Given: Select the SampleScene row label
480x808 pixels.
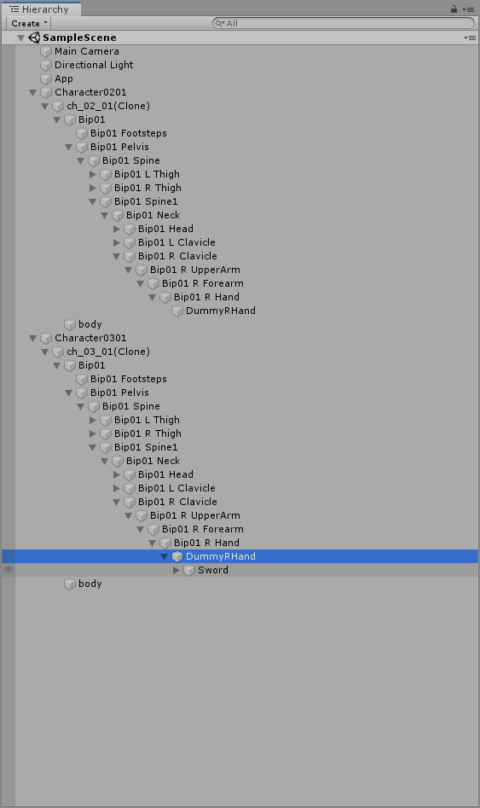Looking at the screenshot, I should (79, 38).
